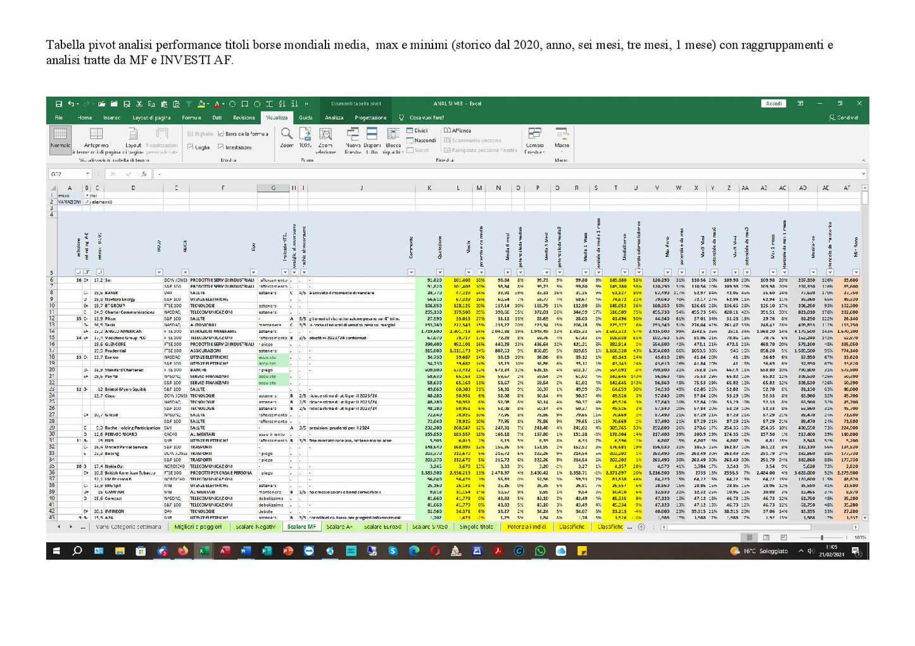Image resolution: width=915 pixels, height=646 pixels.
Task: Click the Undo arrow icon
Action: tap(70, 104)
